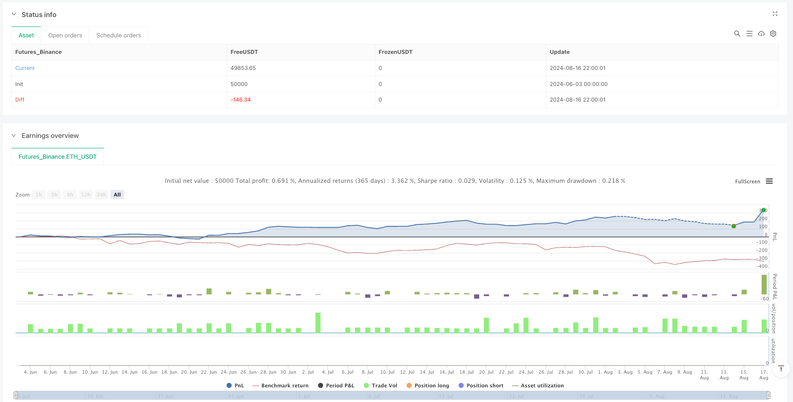Set chart zoom to 24h
793x402 pixels.
pyautogui.click(x=101, y=195)
